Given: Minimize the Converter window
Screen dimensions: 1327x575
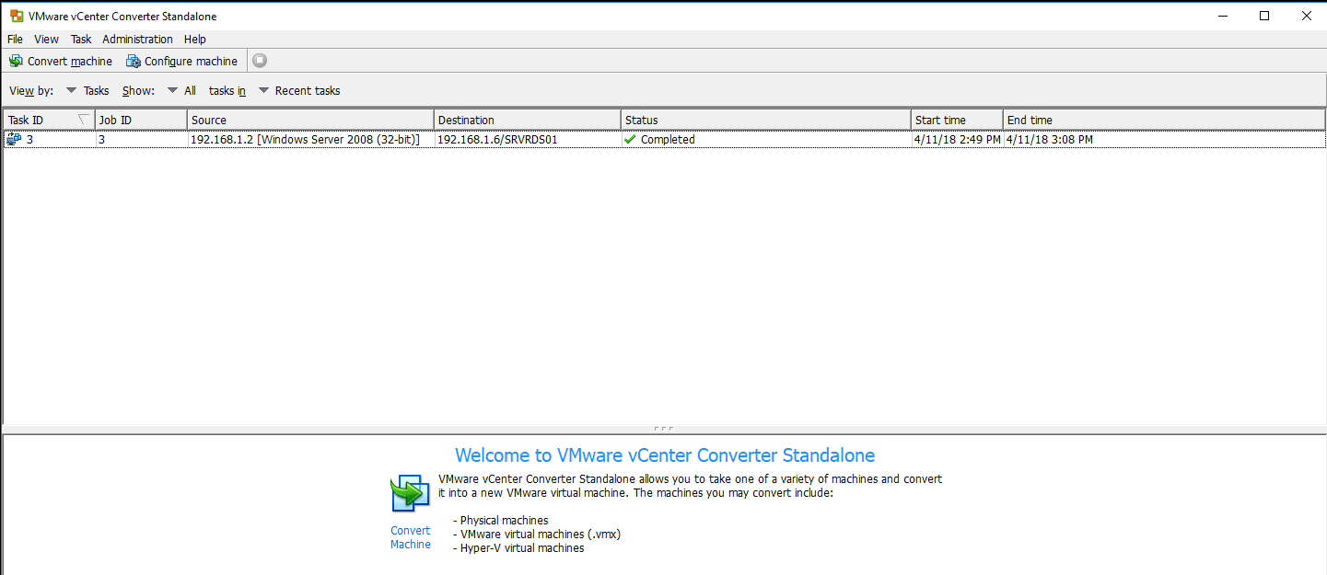Looking at the screenshot, I should tap(1222, 16).
